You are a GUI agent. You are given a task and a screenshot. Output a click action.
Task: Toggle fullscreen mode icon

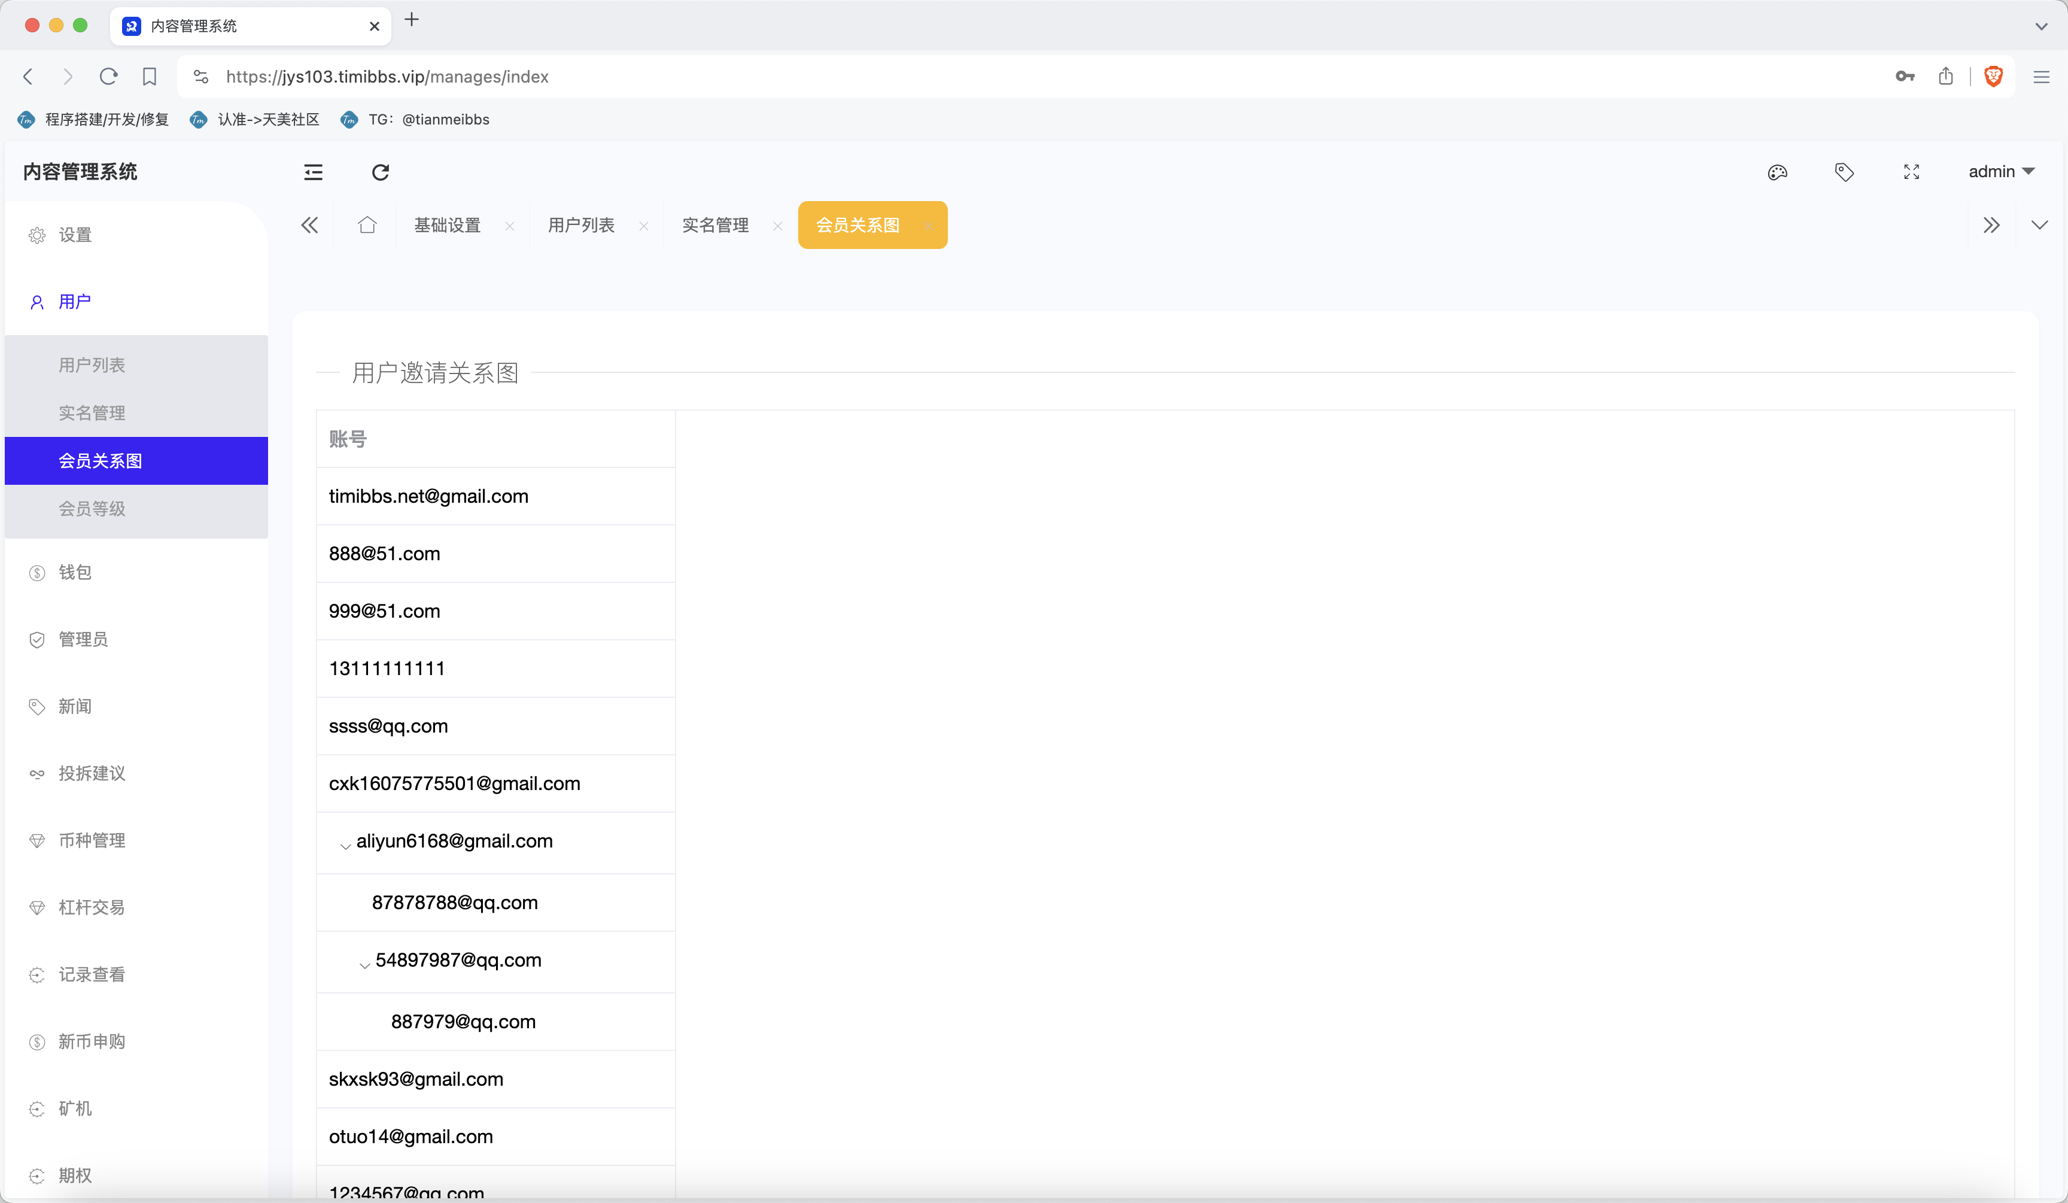(1911, 172)
